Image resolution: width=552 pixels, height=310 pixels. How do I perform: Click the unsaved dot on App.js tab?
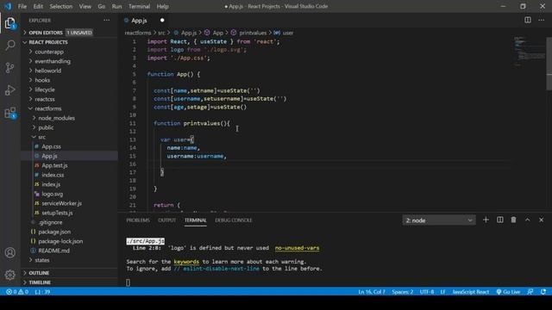click(x=162, y=21)
